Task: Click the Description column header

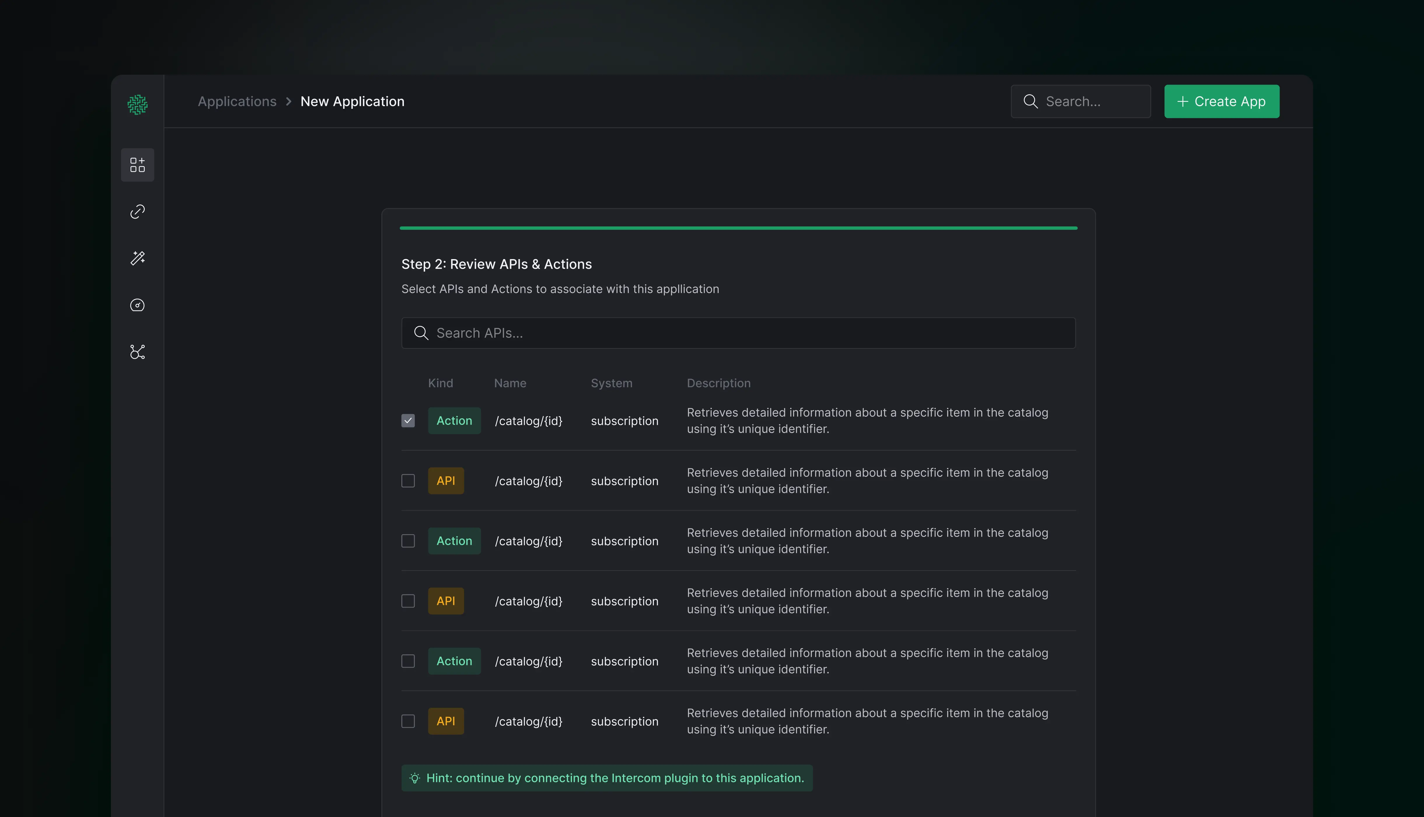Action: tap(719, 383)
